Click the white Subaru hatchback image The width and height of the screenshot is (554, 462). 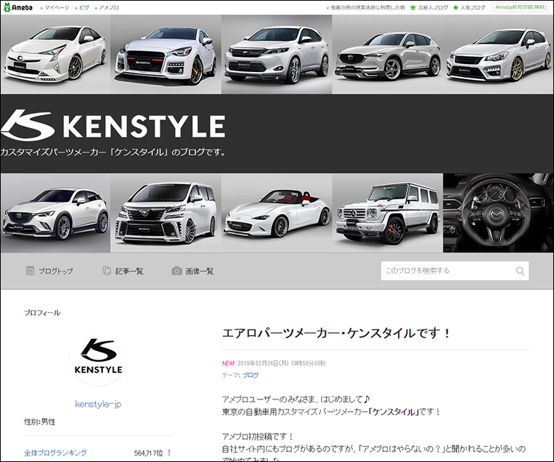pyautogui.click(x=498, y=55)
